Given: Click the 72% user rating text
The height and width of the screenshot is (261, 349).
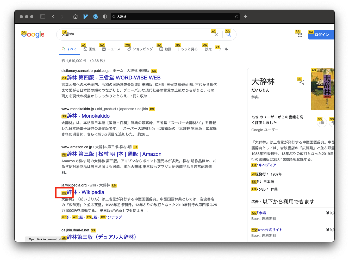Looking at the screenshot, I should [x=277, y=120].
